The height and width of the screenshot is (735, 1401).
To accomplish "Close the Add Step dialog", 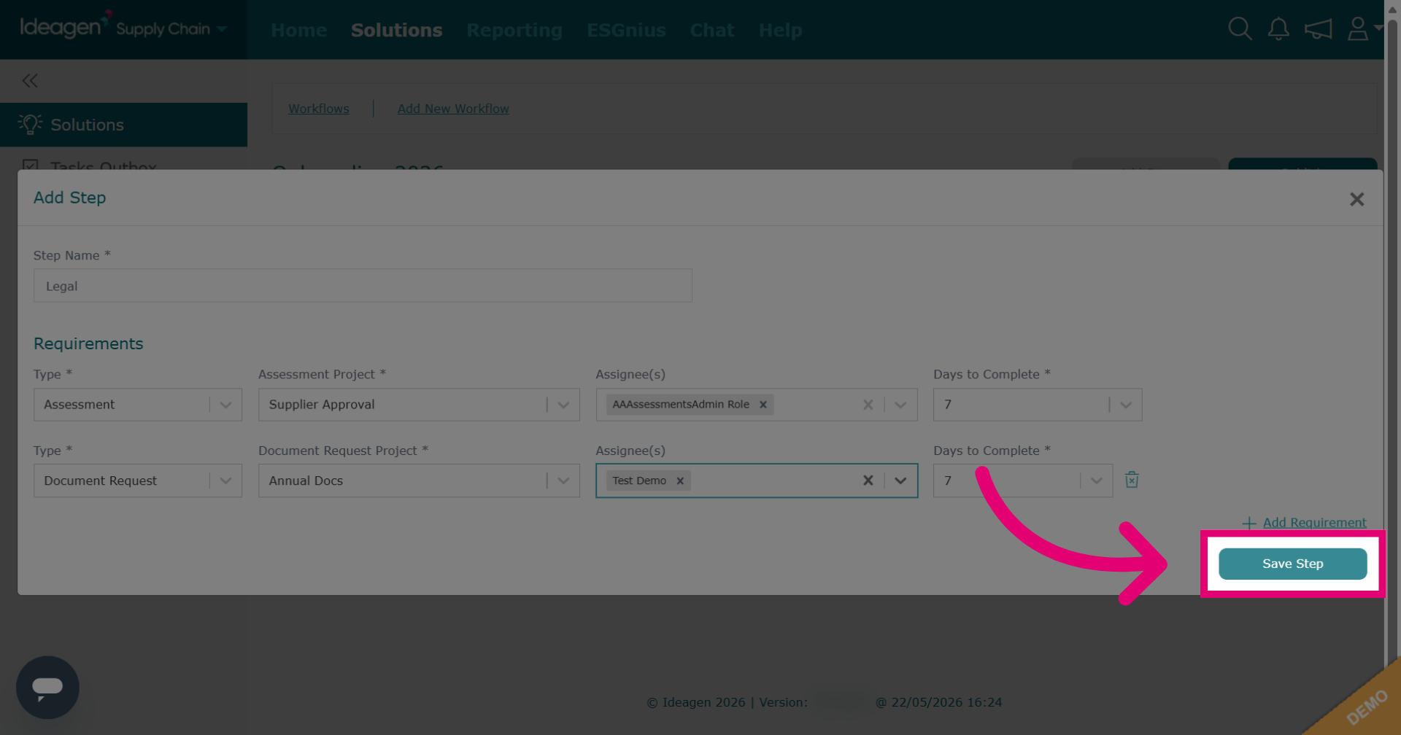I will tap(1356, 199).
